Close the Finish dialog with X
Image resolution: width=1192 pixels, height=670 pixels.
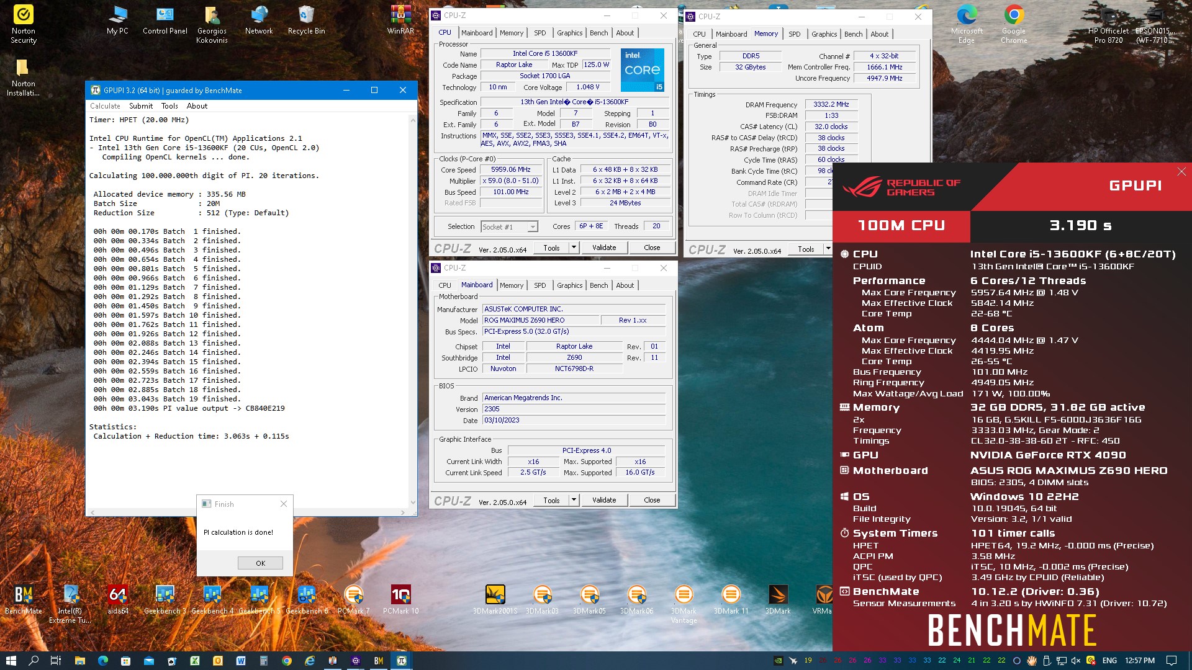(x=284, y=504)
